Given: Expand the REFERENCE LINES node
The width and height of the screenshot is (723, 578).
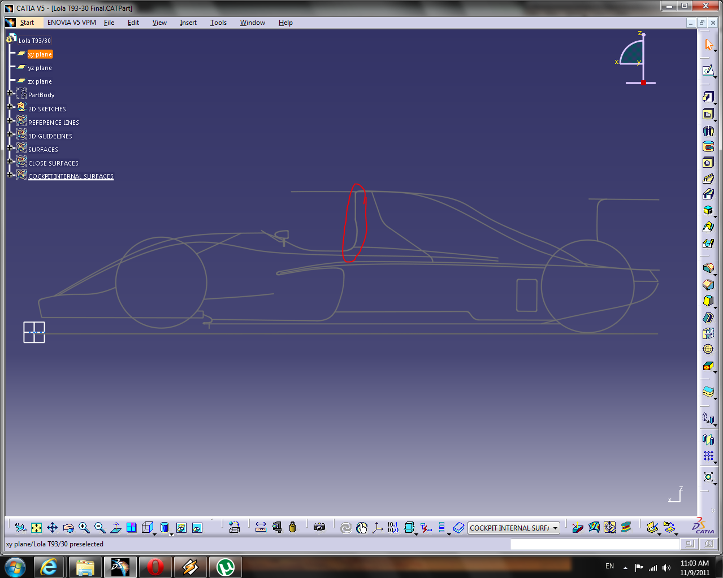Looking at the screenshot, I should [10, 120].
